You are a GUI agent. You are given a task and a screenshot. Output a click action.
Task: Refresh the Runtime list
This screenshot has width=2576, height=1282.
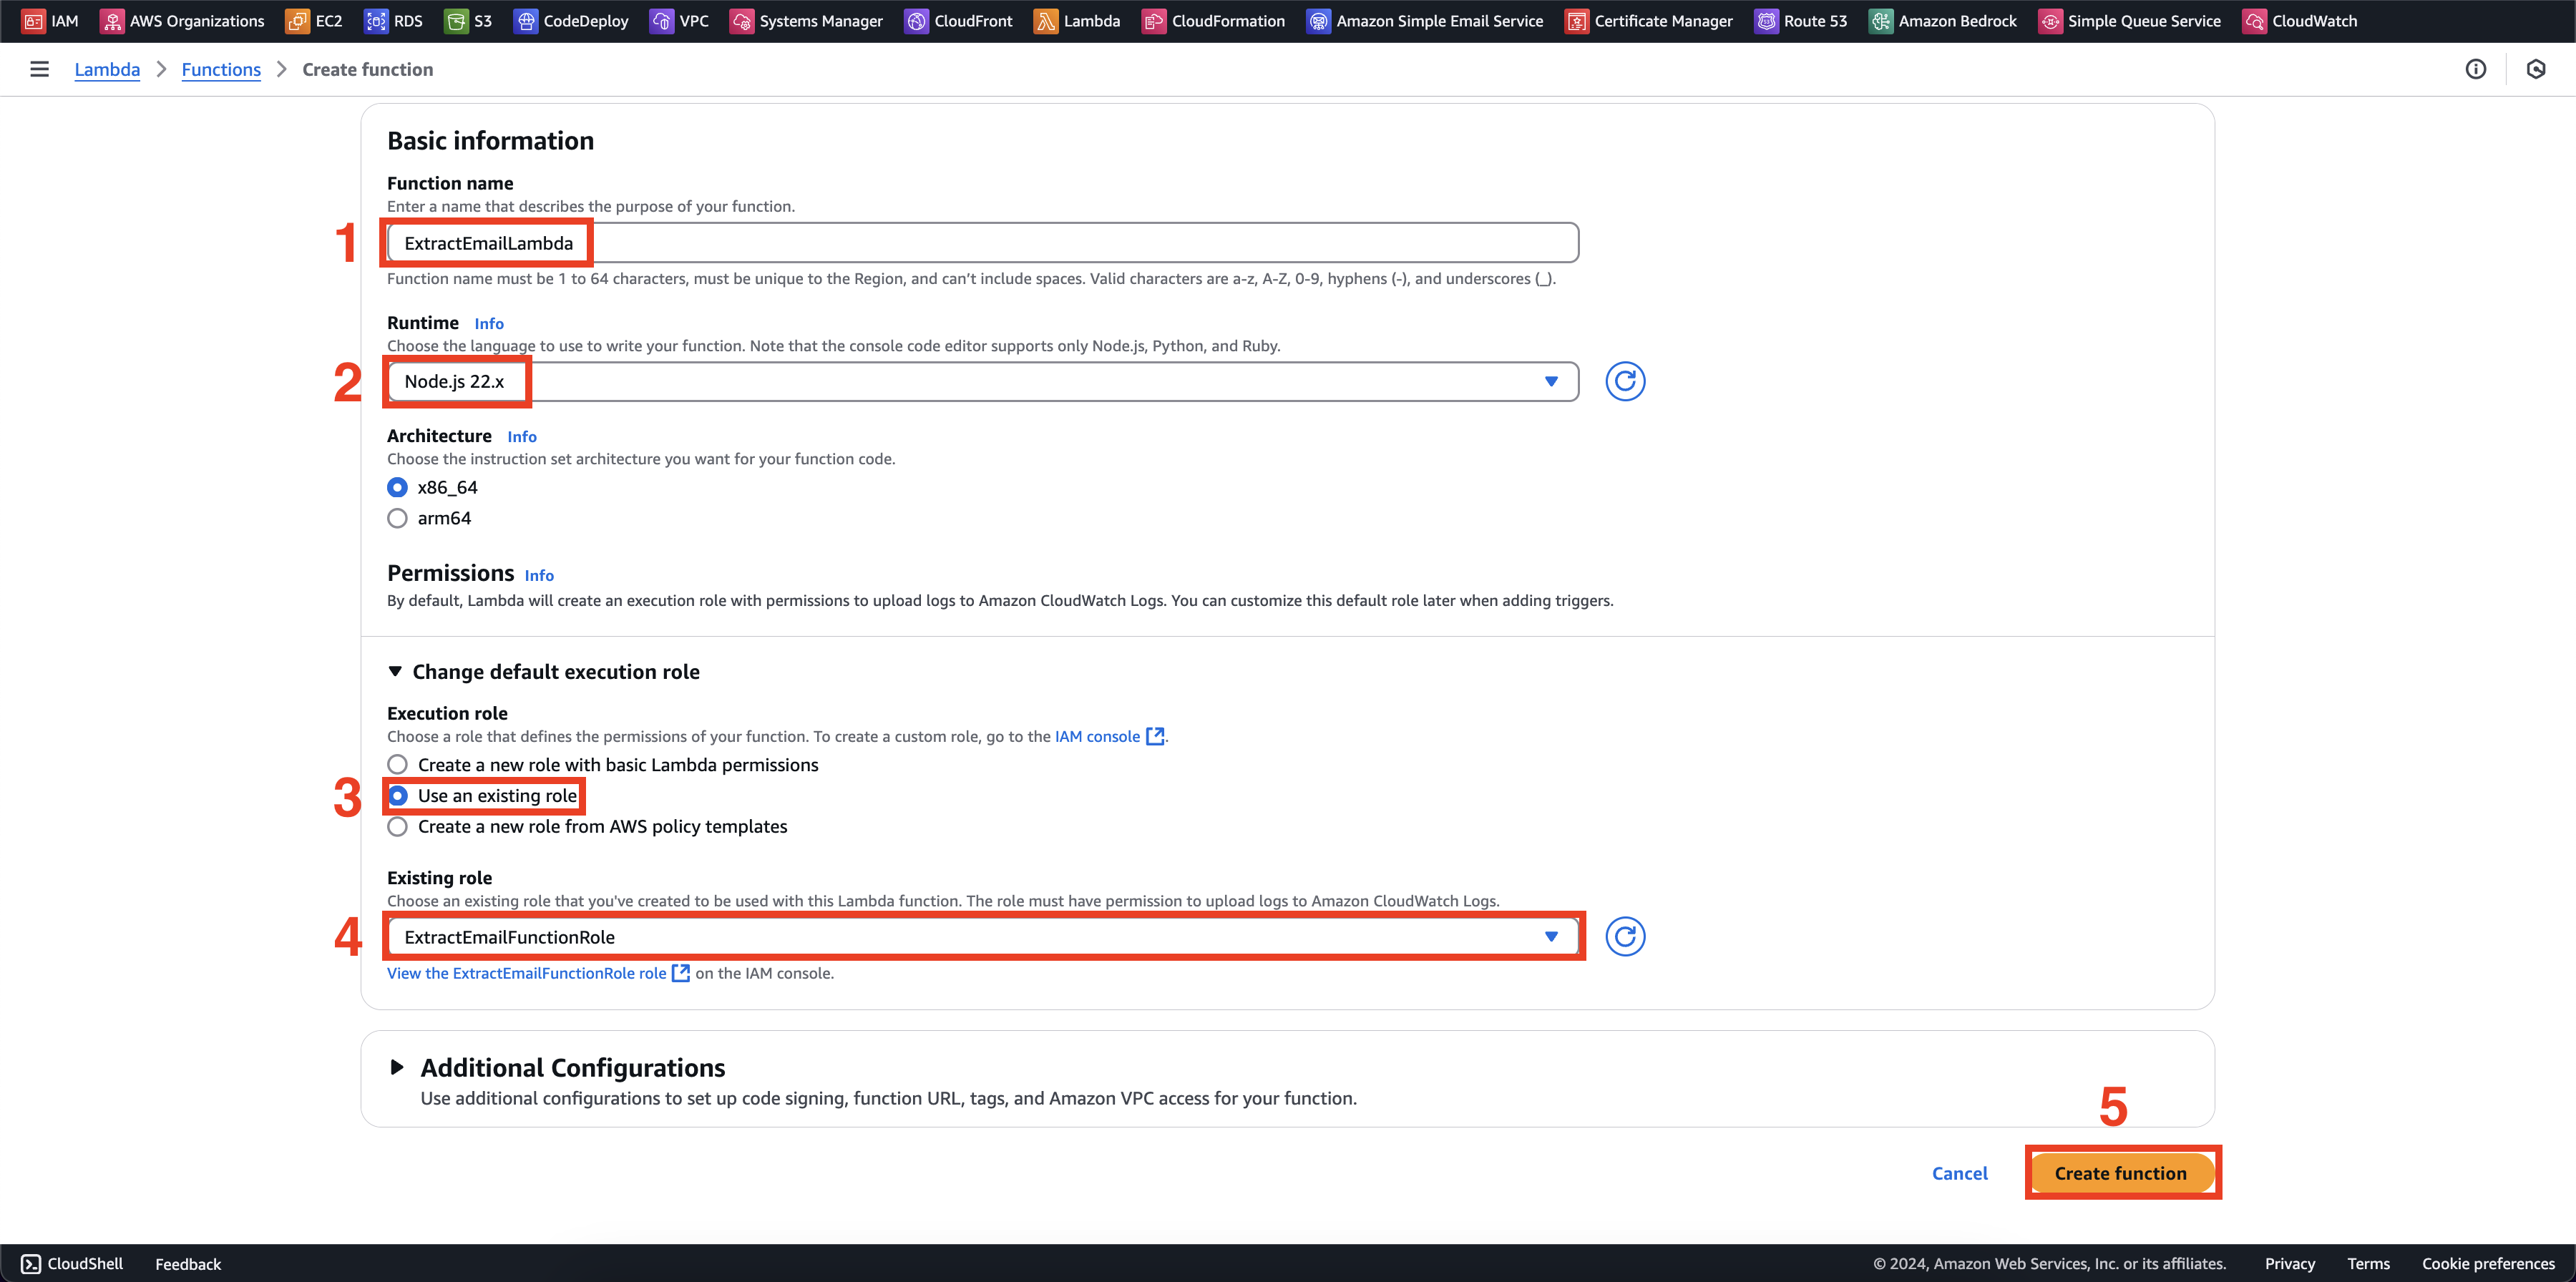[1625, 381]
